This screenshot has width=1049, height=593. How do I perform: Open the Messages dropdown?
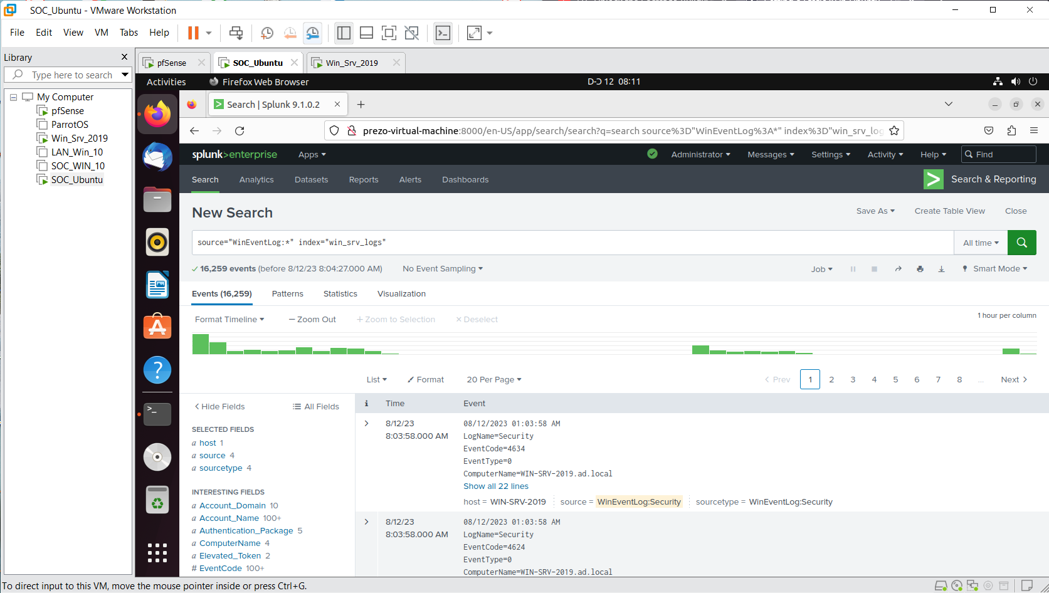771,155
